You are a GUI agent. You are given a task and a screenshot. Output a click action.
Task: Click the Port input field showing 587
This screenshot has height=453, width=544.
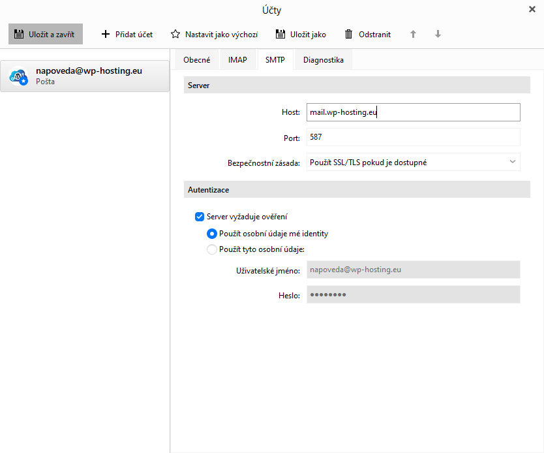pyautogui.click(x=413, y=137)
